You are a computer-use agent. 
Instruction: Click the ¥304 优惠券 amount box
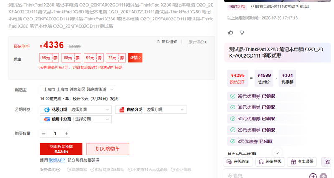287,78
